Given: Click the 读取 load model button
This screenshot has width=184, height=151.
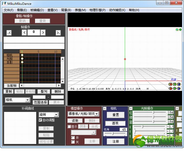Looking at the screenshot, I should coord(75,121).
